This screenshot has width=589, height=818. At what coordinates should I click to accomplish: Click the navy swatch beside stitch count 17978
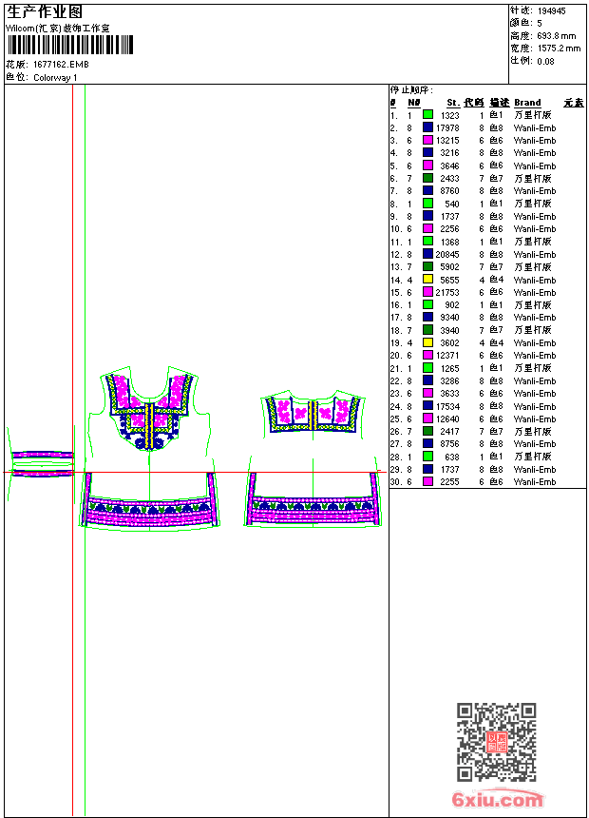(427, 127)
